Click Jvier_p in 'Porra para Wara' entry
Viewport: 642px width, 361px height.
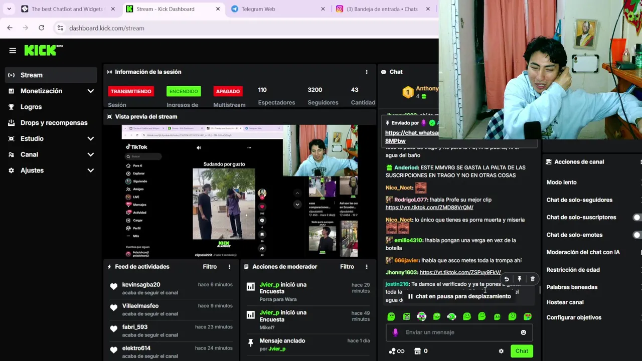[x=269, y=285]
